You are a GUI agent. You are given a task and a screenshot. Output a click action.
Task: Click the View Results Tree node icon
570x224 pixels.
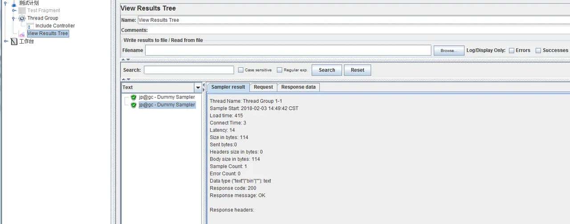(22, 34)
